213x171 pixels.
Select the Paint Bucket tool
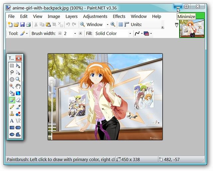pyautogui.click(x=12, y=93)
